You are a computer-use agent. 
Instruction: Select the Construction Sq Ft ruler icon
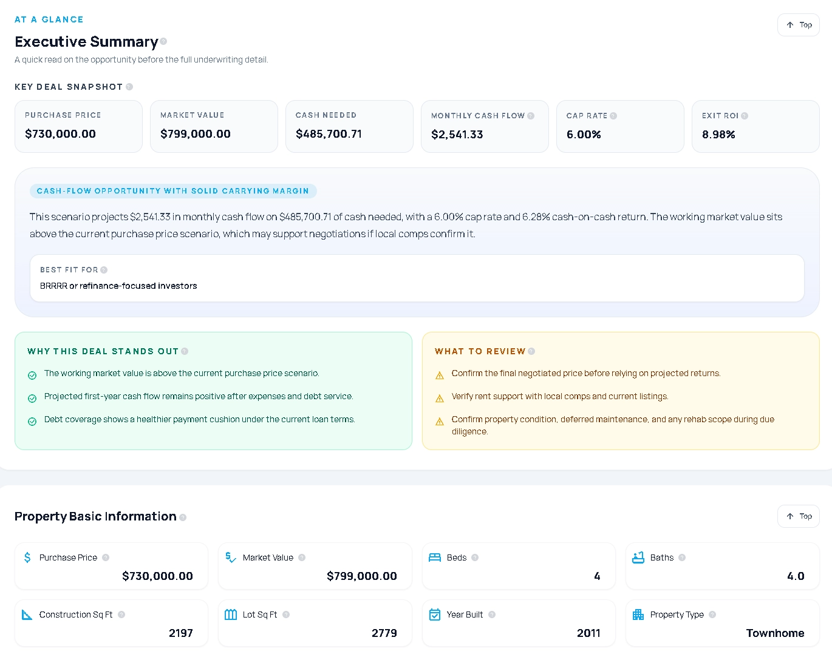(27, 614)
